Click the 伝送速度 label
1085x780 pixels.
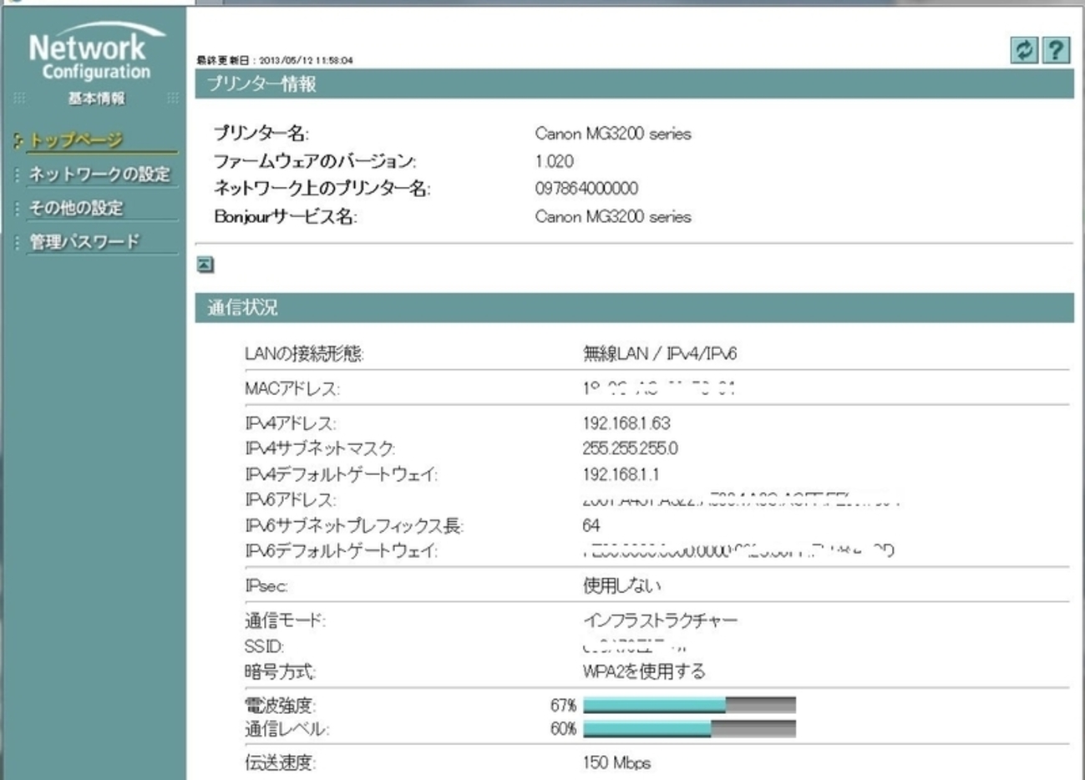281,762
